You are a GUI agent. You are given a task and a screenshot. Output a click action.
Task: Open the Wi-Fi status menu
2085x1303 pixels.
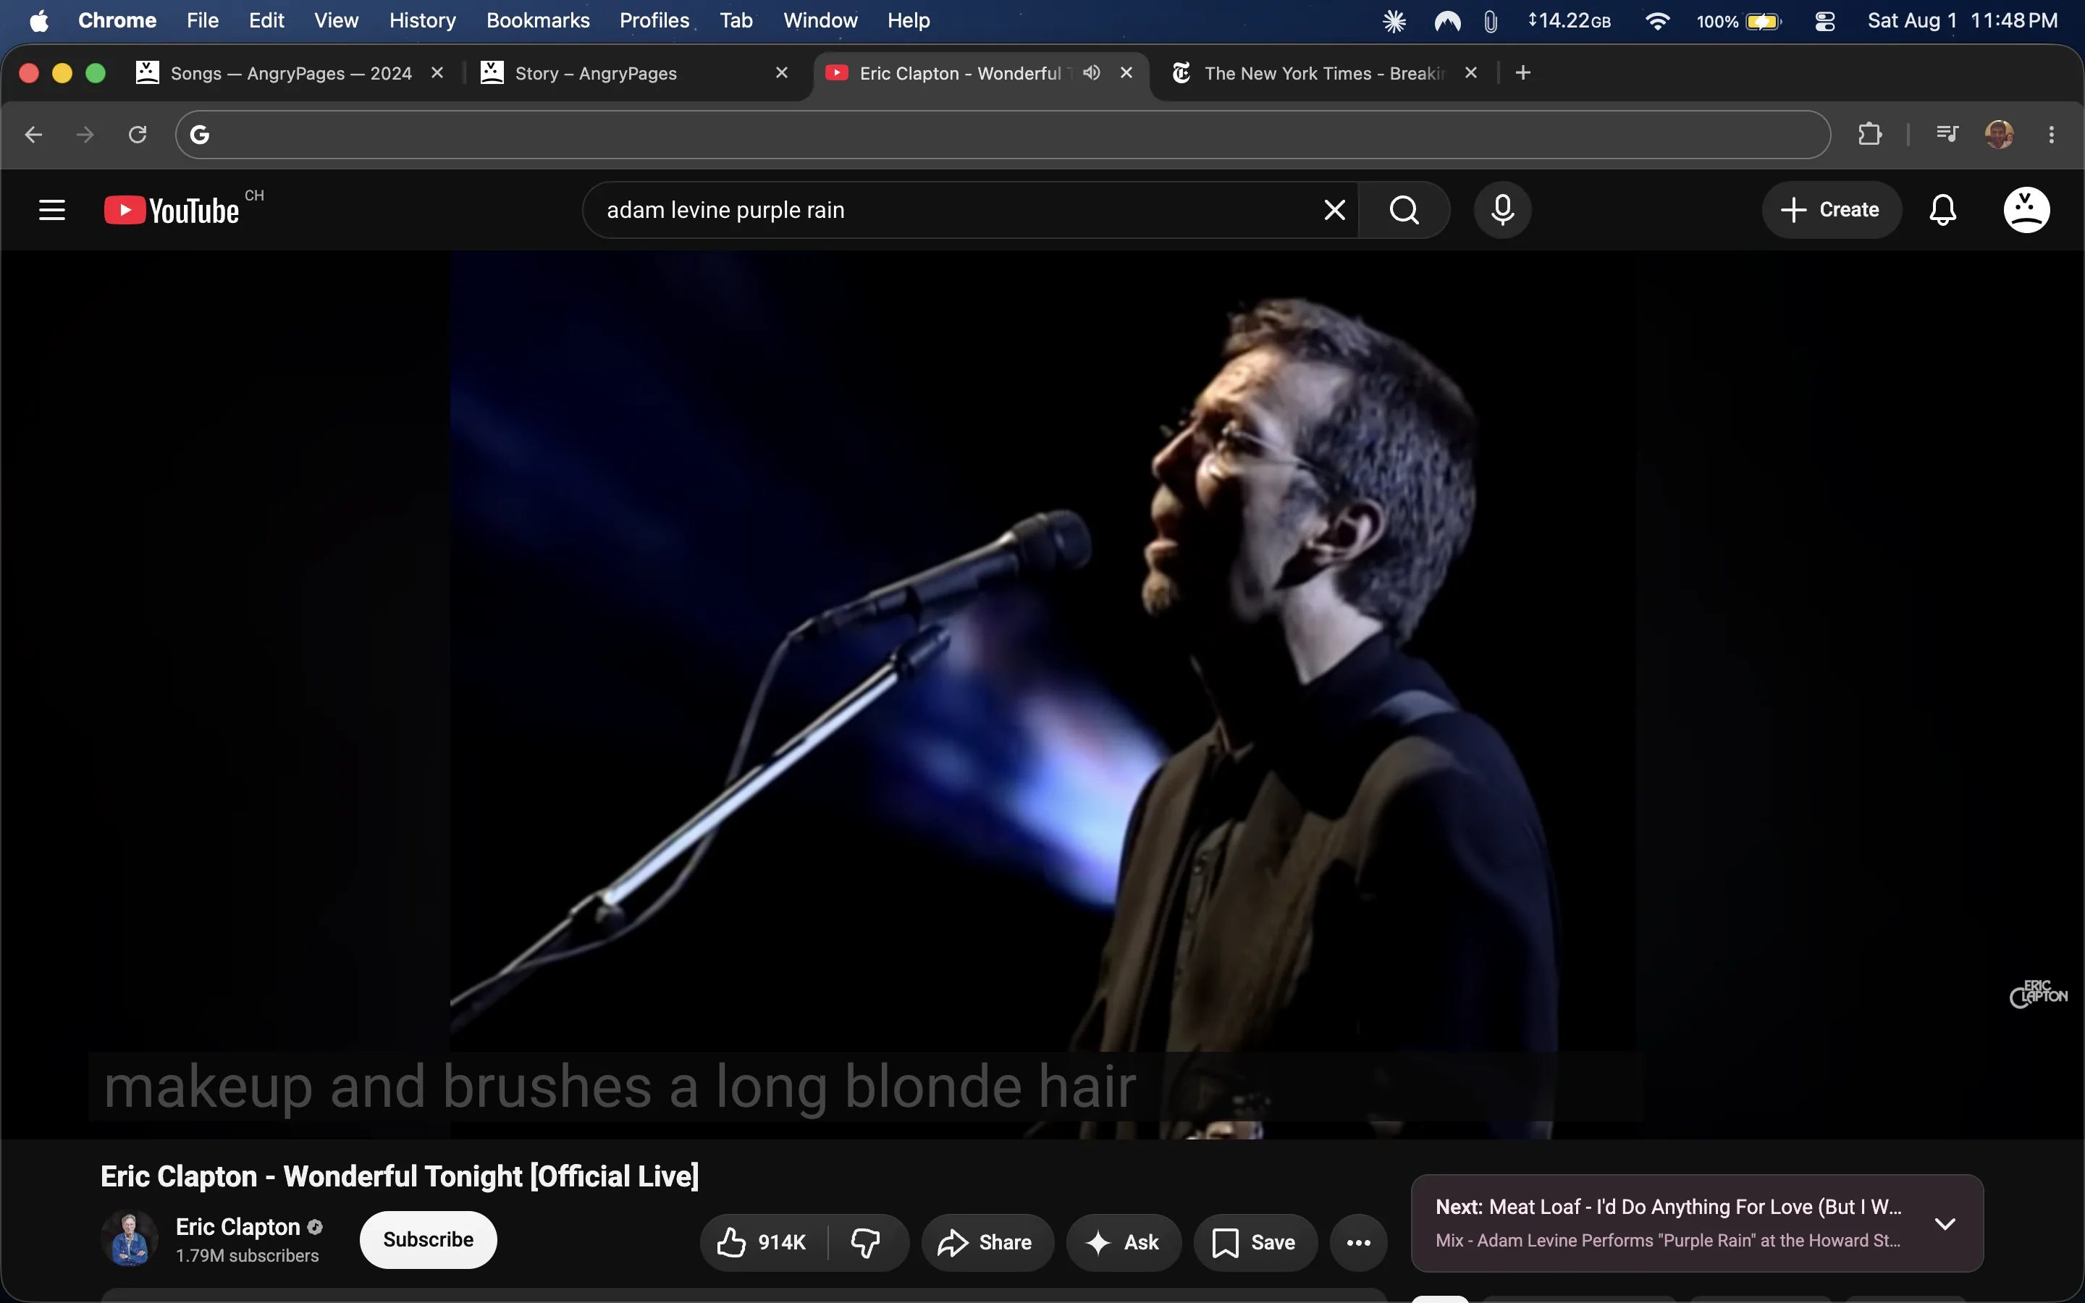(1657, 21)
